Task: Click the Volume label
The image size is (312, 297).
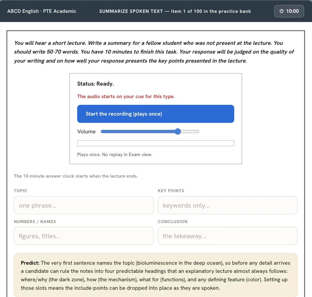Action: (86, 132)
